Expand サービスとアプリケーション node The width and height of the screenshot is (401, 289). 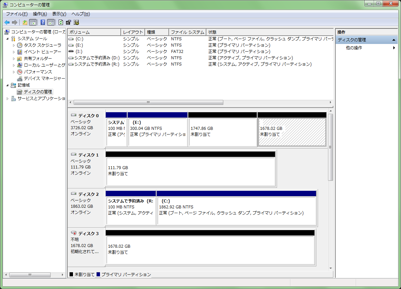[8, 99]
